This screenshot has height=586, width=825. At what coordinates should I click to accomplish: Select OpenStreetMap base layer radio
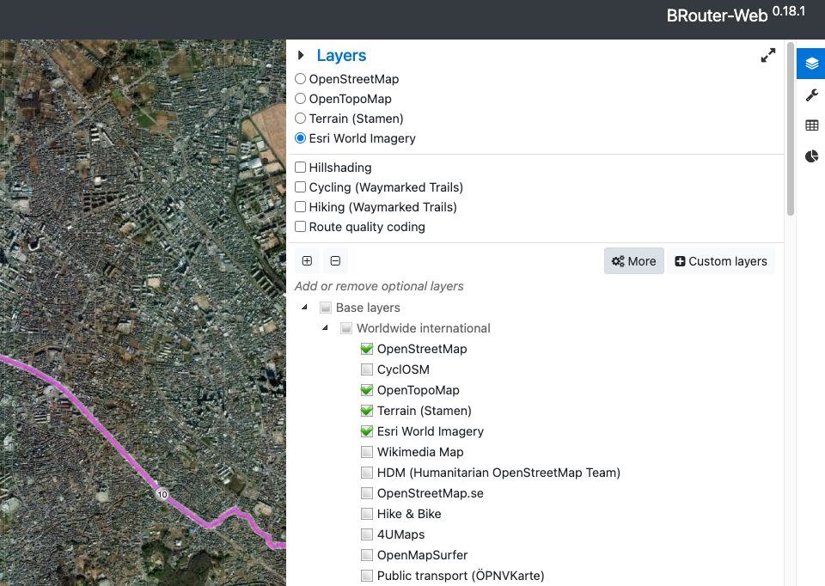[301, 79]
